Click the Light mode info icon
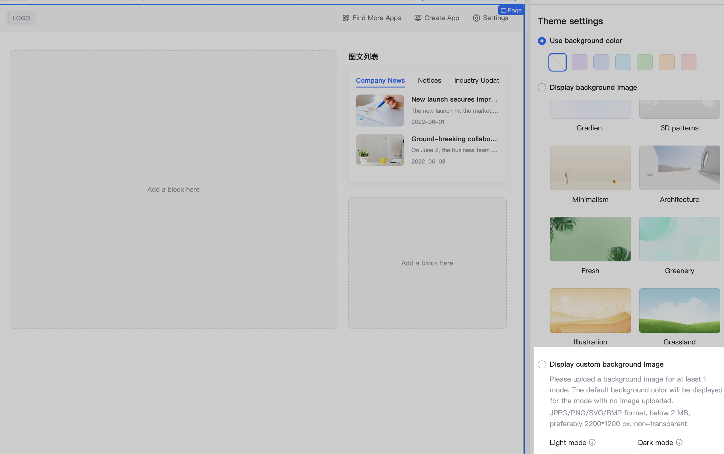 [592, 442]
